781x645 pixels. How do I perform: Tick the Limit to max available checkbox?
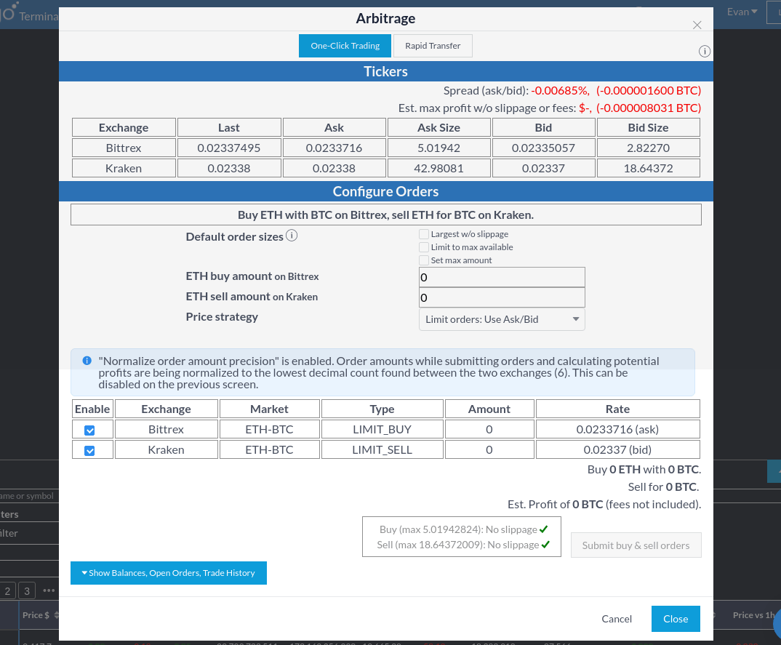(424, 247)
